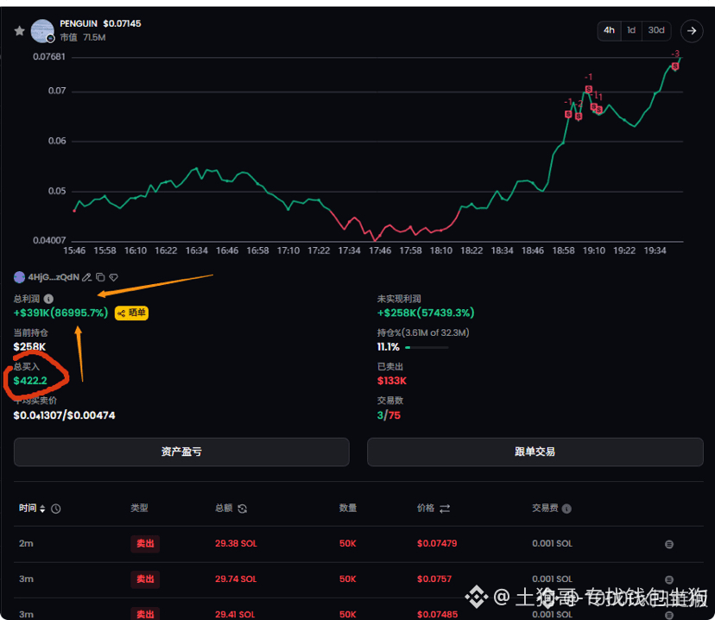
Task: Click the $422.2 total buy value
Action: click(30, 381)
